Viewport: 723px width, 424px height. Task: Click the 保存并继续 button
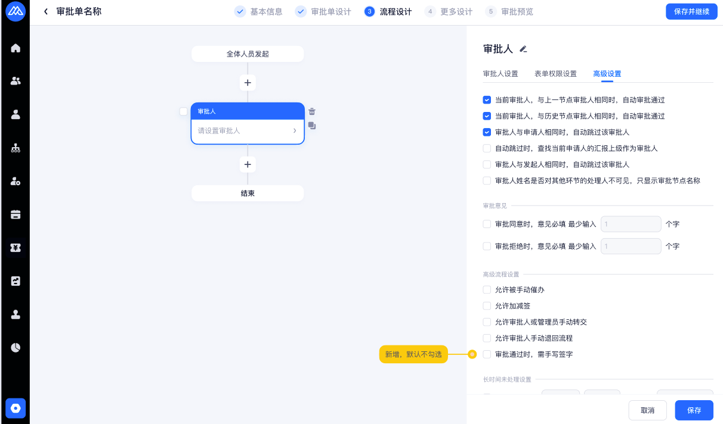691,11
